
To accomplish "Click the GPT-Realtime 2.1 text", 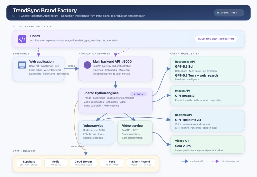I will [188, 120].
